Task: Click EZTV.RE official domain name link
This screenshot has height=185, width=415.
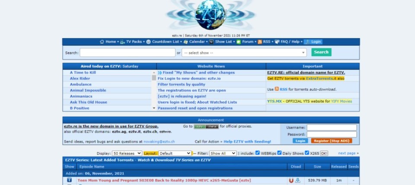Action: pyautogui.click(x=306, y=73)
